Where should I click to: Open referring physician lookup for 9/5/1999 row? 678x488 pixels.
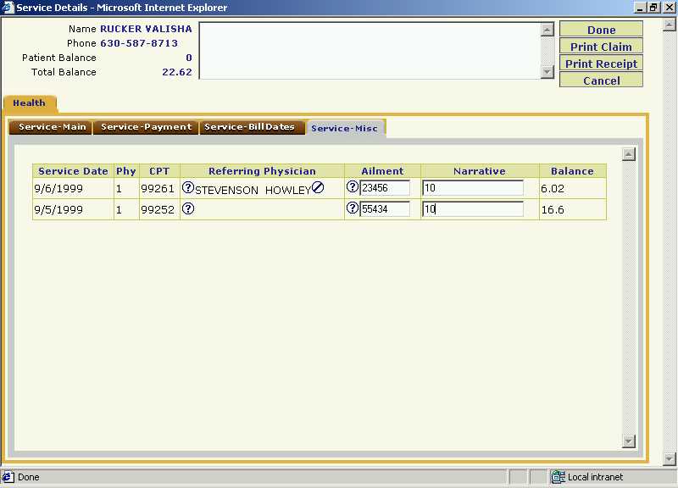click(188, 208)
